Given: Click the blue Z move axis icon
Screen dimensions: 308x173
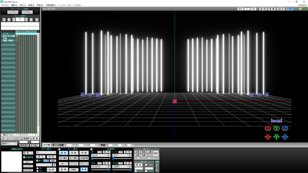Looking at the screenshot, I should point(285,137).
